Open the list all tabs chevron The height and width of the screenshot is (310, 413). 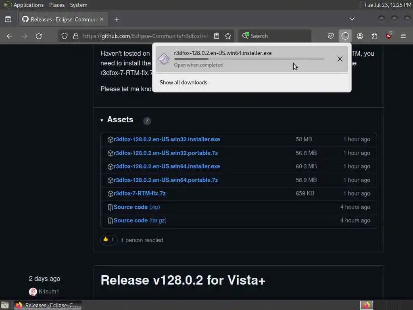coord(352,19)
